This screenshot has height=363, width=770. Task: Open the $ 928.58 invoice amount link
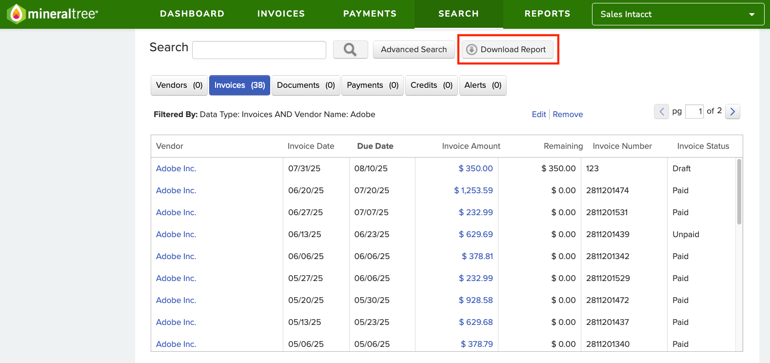click(x=475, y=300)
